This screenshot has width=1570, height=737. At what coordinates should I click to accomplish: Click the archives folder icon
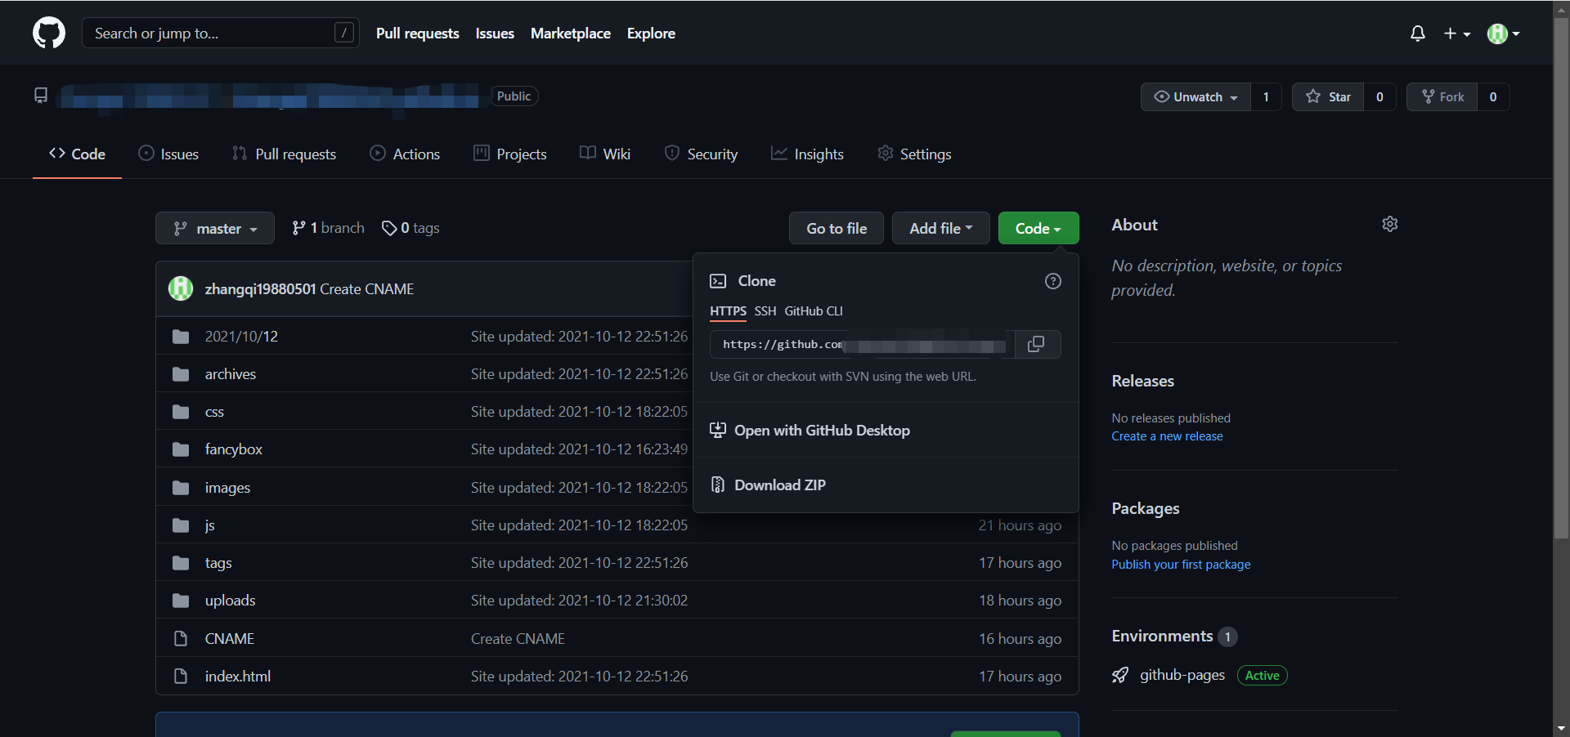click(181, 374)
